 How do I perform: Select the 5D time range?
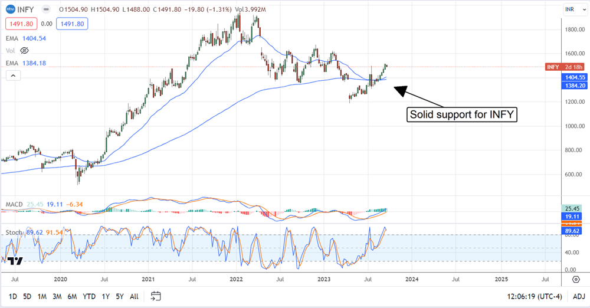[x=27, y=297]
